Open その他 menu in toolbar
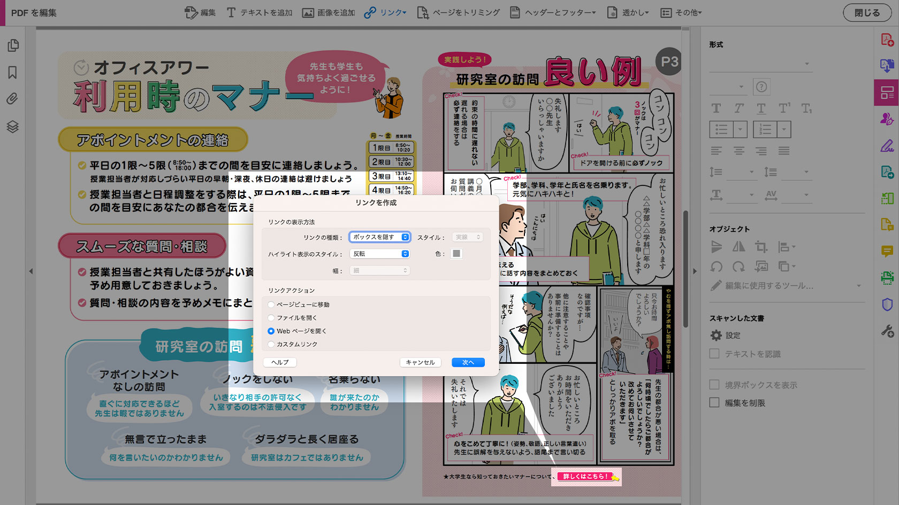The image size is (899, 505). point(681,12)
